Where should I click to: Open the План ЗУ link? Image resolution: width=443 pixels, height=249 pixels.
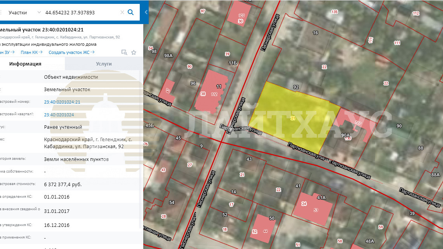coord(7,52)
